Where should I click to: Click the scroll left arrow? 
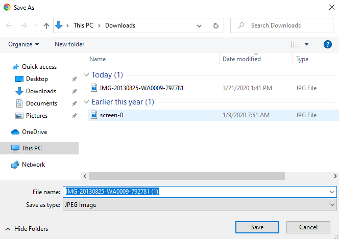(x=85, y=176)
